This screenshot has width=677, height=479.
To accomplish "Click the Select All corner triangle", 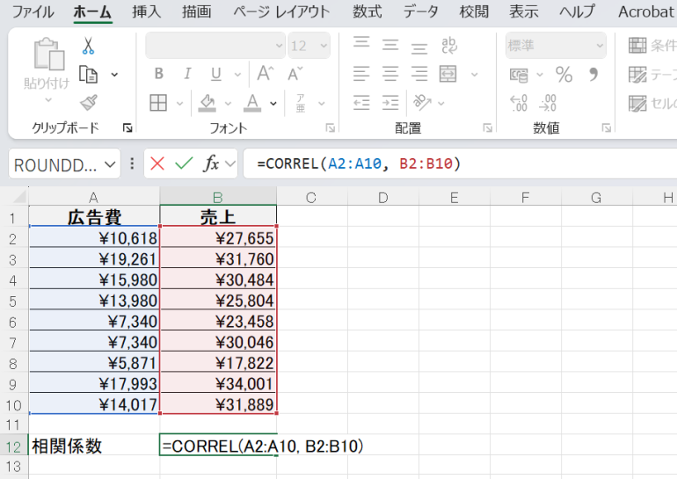I will point(19,197).
